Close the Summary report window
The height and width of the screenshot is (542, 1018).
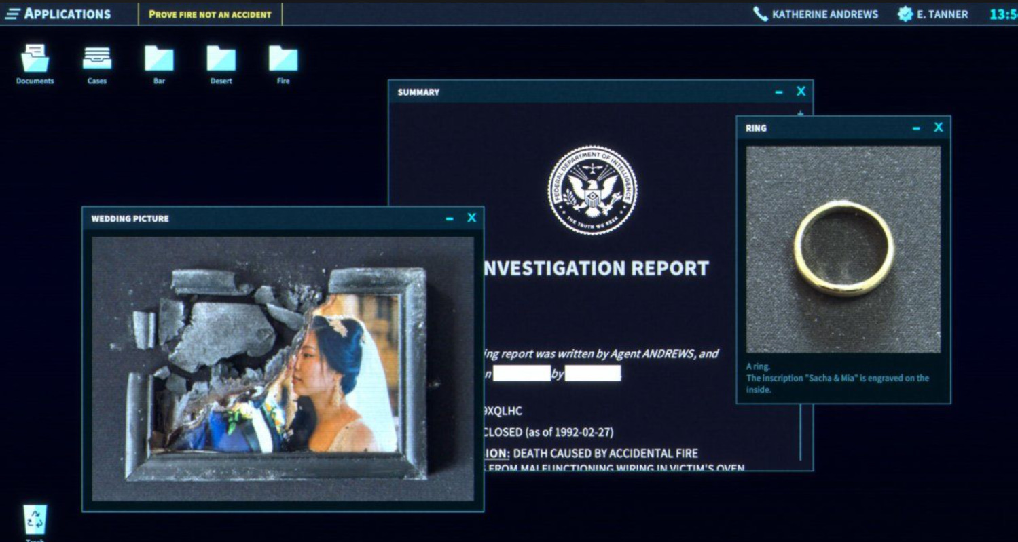click(801, 92)
